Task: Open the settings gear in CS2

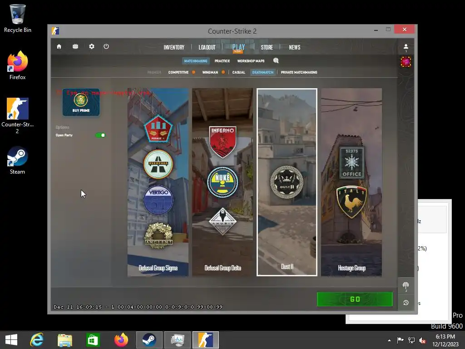Action: click(x=92, y=47)
